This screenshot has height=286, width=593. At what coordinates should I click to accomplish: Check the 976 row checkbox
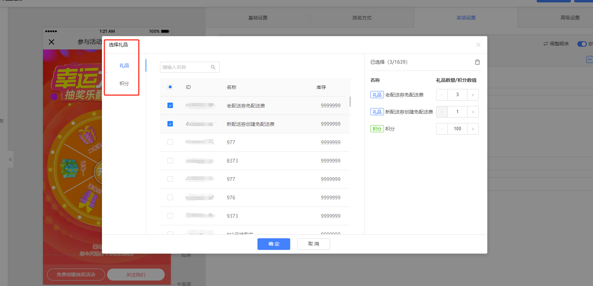(x=170, y=197)
